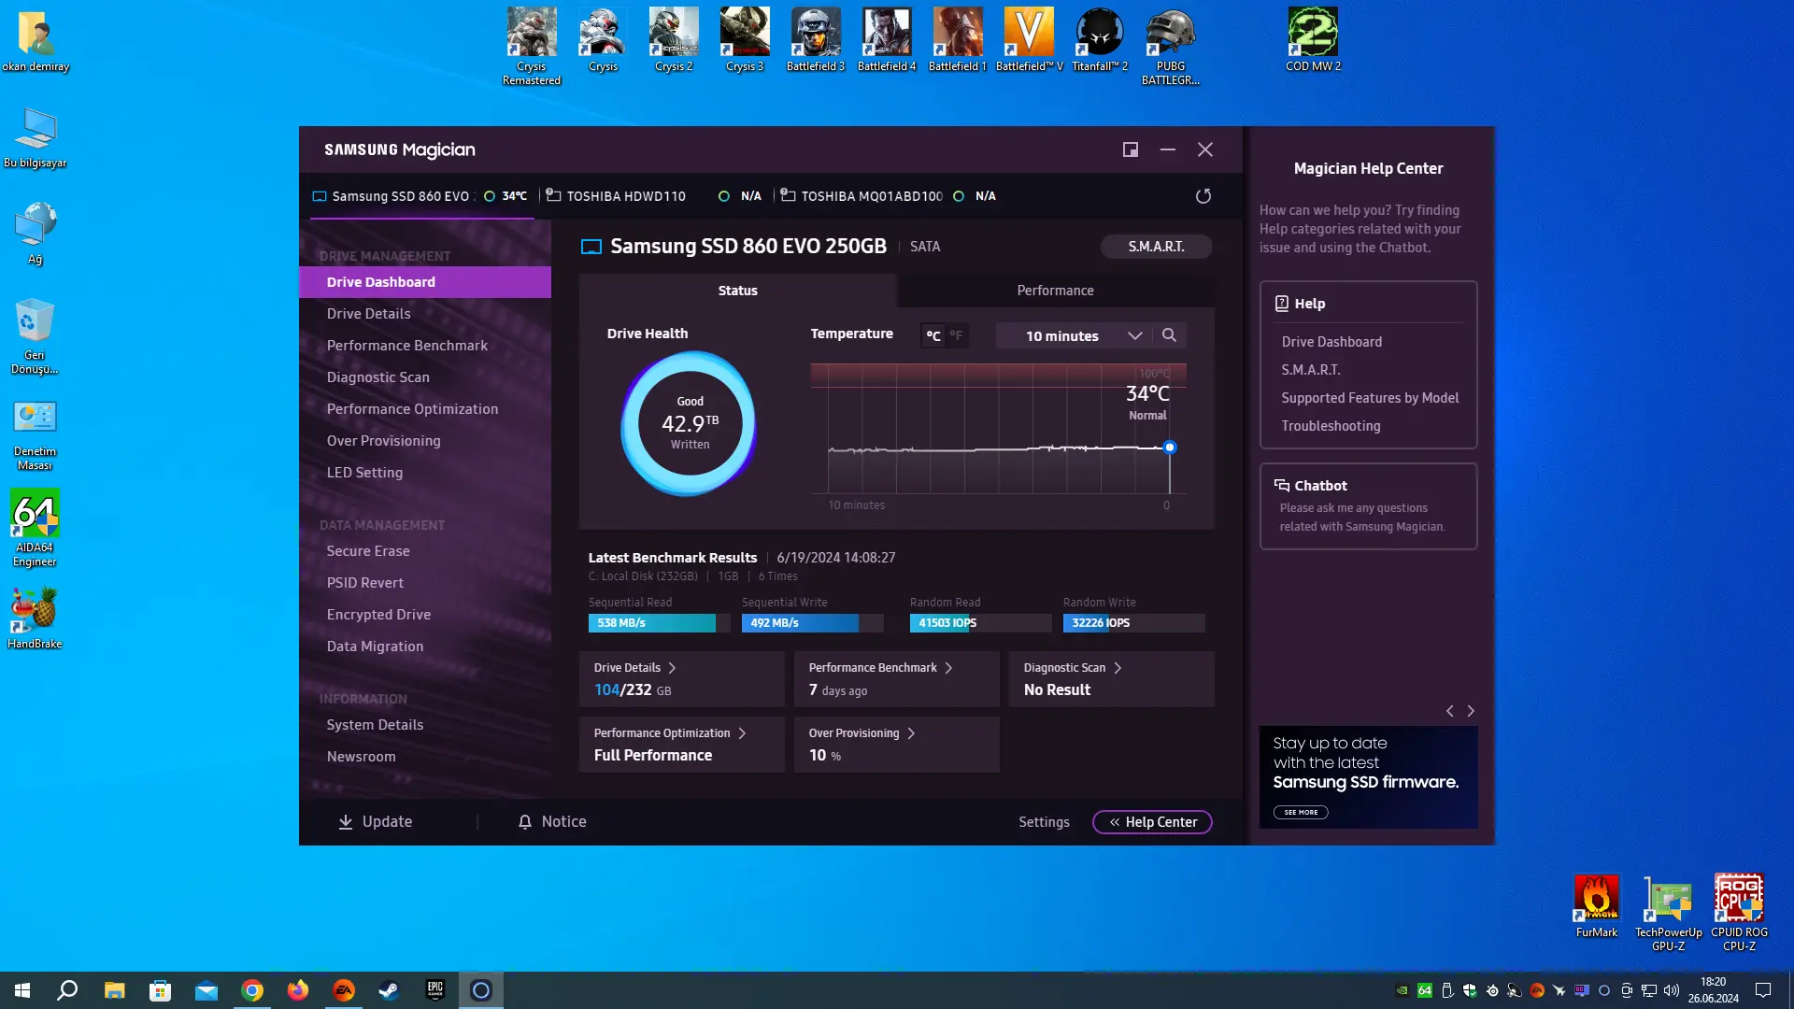Click the temperature graph current-point marker
The image size is (1794, 1009).
point(1169,448)
